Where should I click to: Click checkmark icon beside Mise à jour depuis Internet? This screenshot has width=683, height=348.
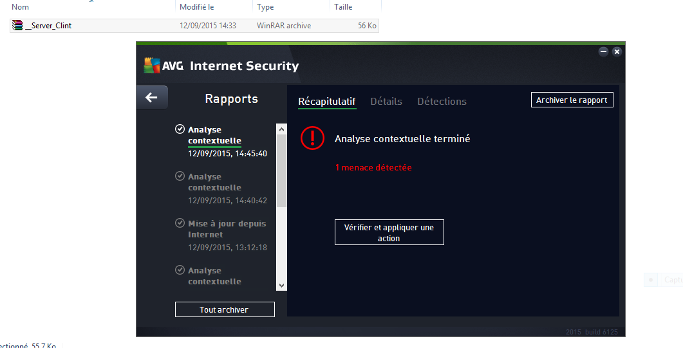180,223
